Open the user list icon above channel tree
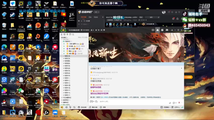 coord(62,34)
